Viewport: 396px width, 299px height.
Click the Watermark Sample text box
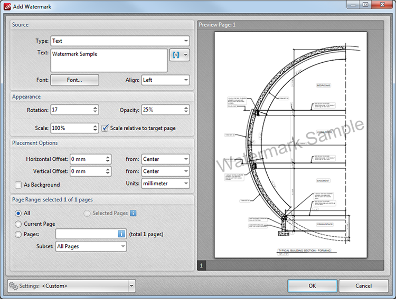[x=109, y=61]
